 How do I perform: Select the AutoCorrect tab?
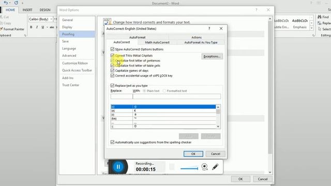pos(122,42)
